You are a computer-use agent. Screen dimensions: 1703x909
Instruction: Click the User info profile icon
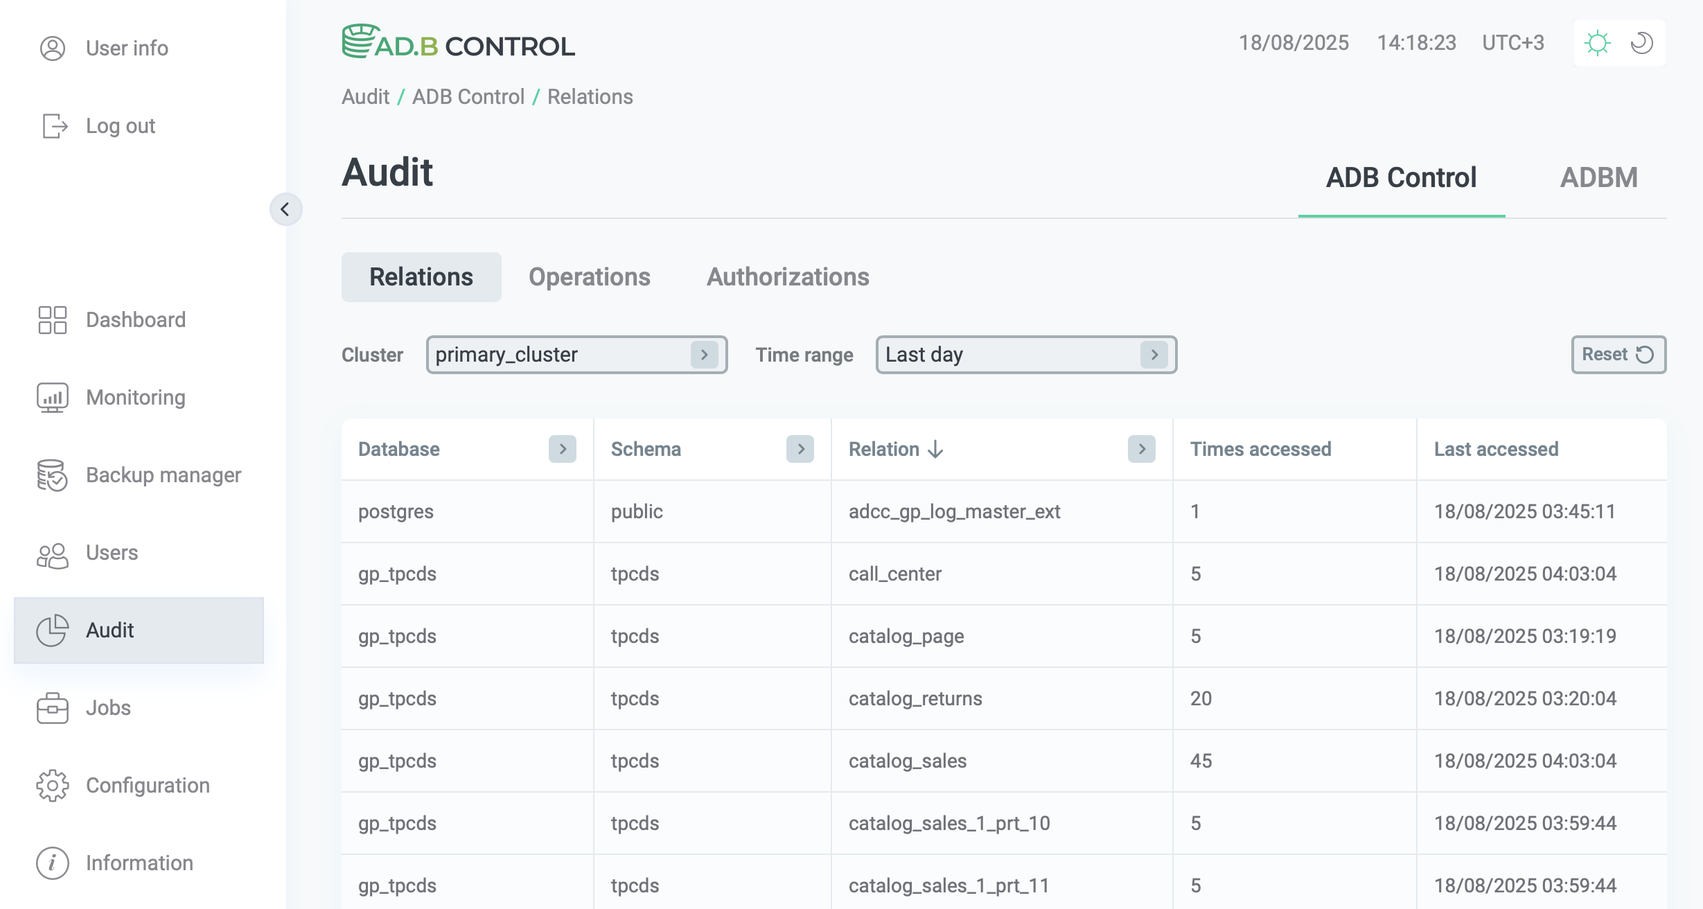coord(53,48)
